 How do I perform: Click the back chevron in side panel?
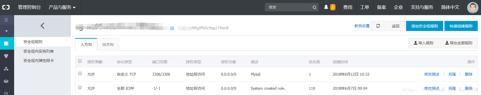[x=42, y=26]
